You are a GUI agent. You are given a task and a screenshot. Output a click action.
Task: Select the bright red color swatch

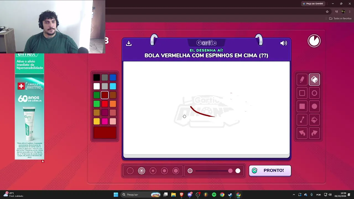pyautogui.click(x=105, y=104)
